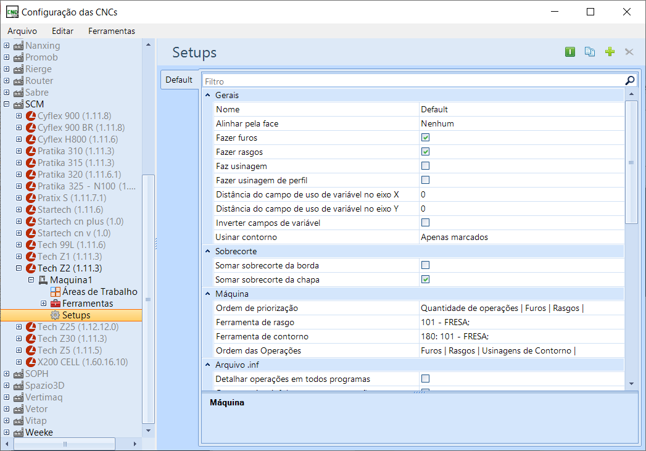
Task: Open the Arquivo menu
Action: click(22, 31)
